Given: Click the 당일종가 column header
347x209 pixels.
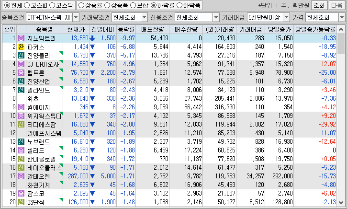Looking at the screenshot, I should pos(280,29).
